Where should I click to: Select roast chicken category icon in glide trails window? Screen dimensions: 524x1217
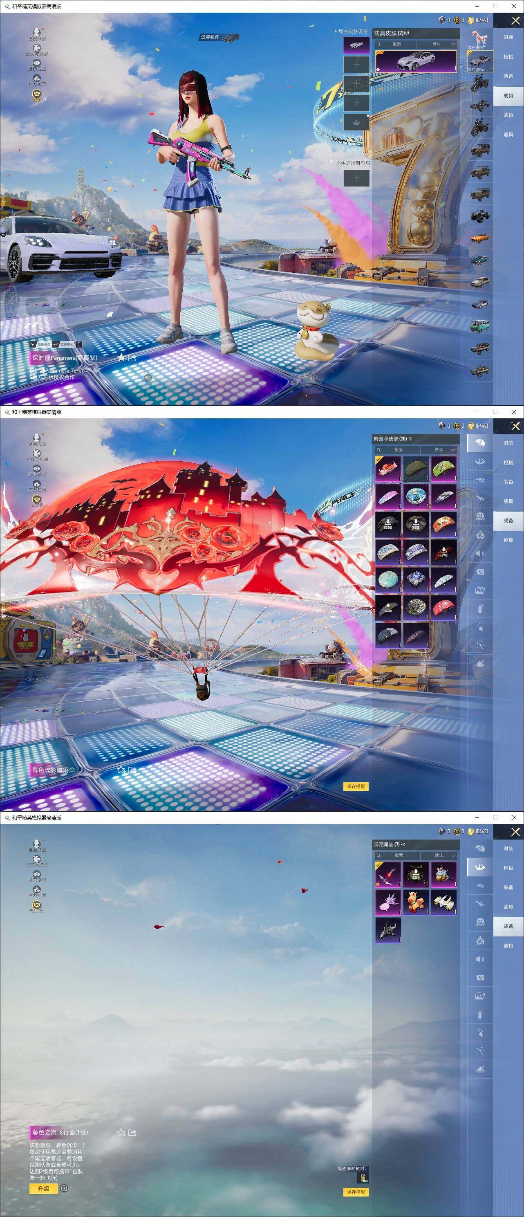point(479,1070)
